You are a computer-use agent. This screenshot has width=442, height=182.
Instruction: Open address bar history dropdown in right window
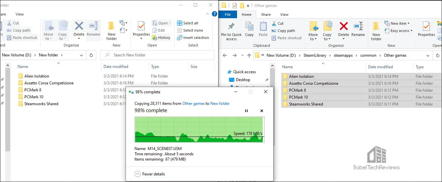coord(428,56)
